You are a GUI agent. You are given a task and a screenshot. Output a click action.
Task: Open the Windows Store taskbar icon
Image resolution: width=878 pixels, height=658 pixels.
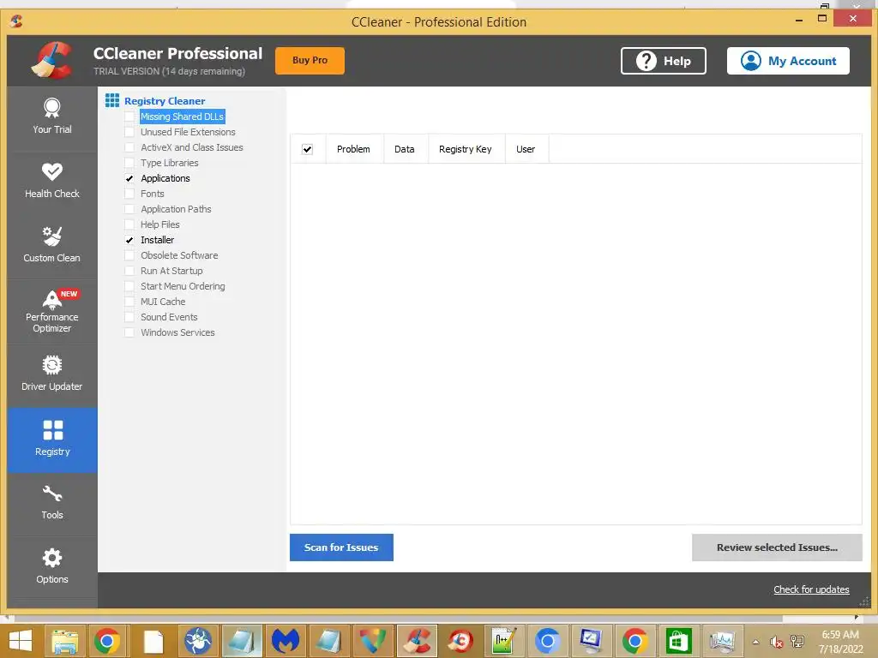coord(678,641)
